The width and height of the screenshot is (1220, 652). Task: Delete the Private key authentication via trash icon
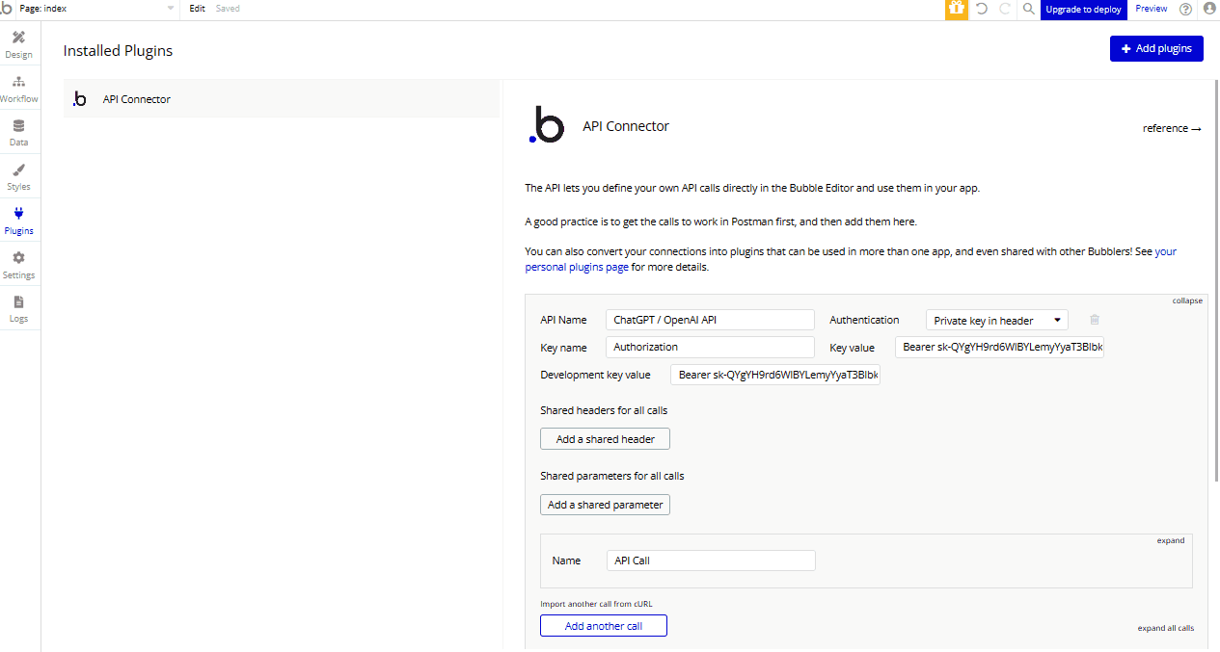tap(1094, 319)
